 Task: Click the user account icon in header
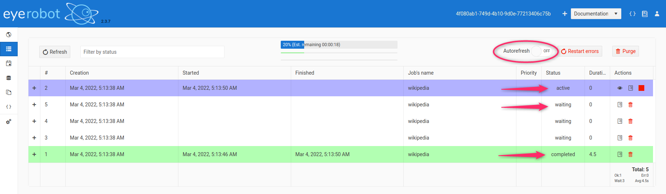[x=657, y=14]
